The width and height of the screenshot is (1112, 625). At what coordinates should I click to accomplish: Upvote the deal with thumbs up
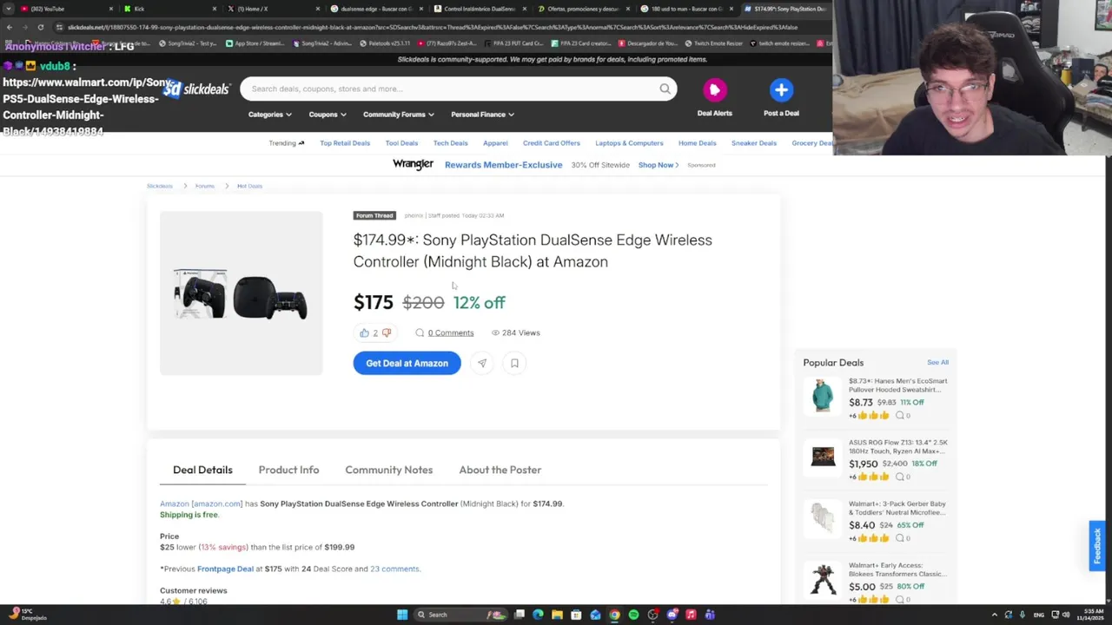(x=364, y=332)
